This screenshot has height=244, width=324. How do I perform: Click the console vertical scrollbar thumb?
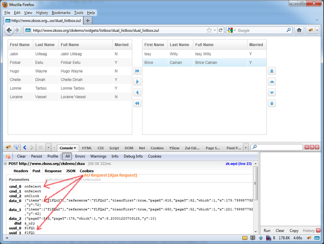(256, 183)
